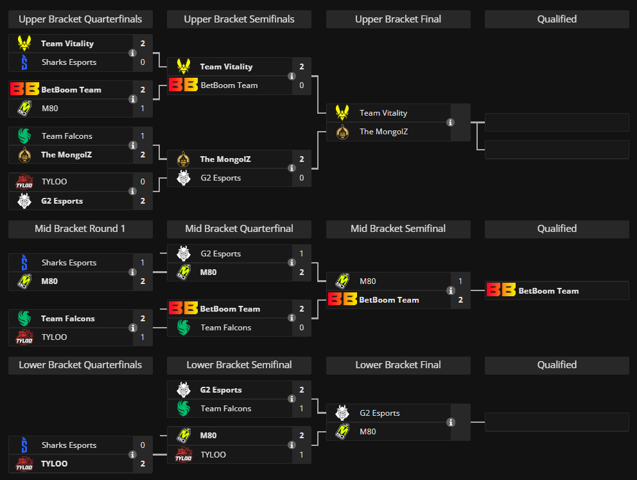The image size is (637, 480).
Task: Open info for Falcons vs TYLOO mid bracket match
Action: [x=132, y=328]
